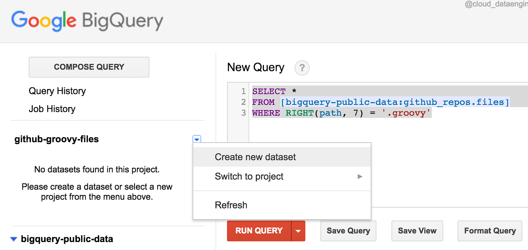Click the Google BigQuery logo
528x250 pixels.
(87, 21)
